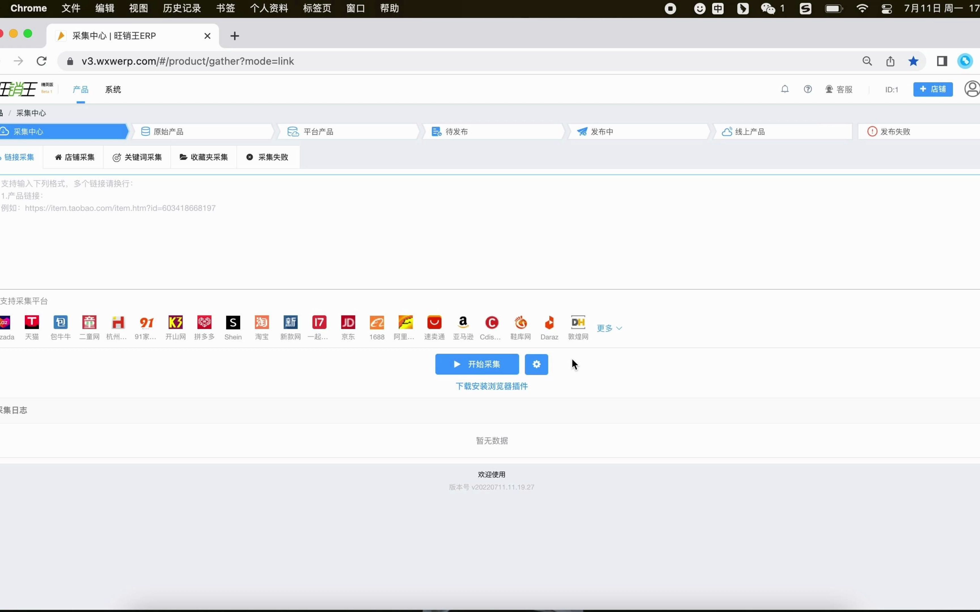
Task: Select the Daraz platform icon
Action: coord(549,323)
